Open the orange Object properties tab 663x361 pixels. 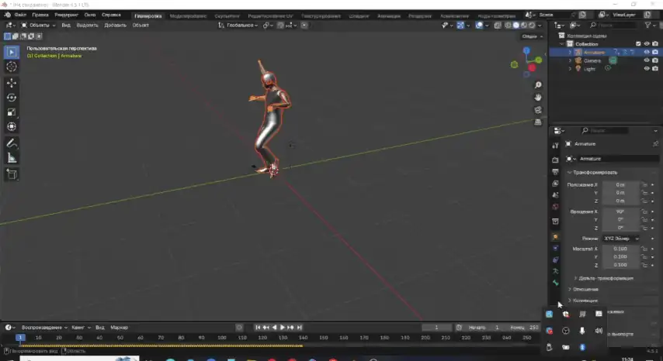coord(555,236)
